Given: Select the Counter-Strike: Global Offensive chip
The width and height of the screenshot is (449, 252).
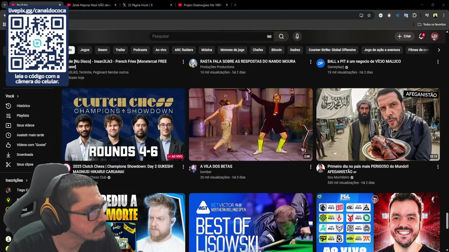Looking at the screenshot, I should tap(332, 50).
